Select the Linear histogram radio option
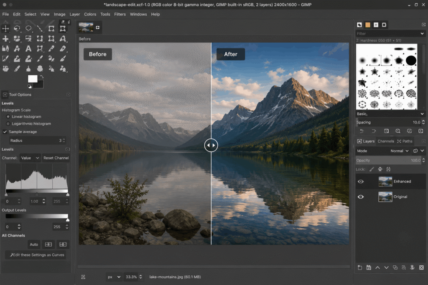 8,116
